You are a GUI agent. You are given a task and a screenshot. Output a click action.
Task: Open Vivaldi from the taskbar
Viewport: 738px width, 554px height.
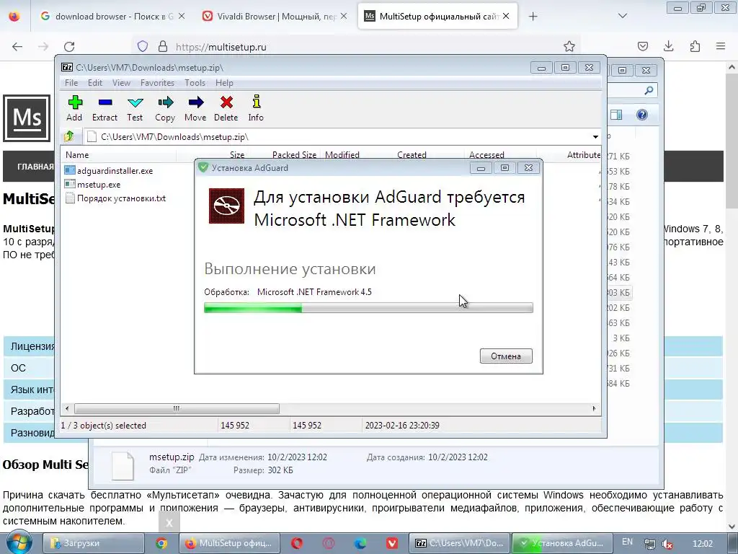click(391, 543)
